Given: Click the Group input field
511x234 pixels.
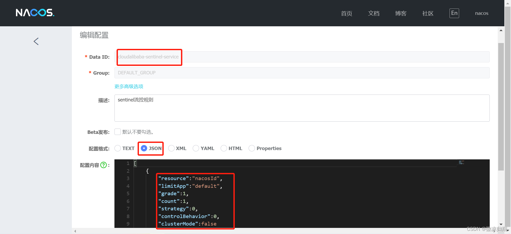Looking at the screenshot, I should [302, 73].
